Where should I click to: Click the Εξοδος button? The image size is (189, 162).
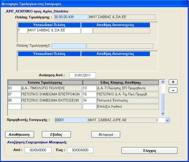pyautogui.click(x=56, y=134)
